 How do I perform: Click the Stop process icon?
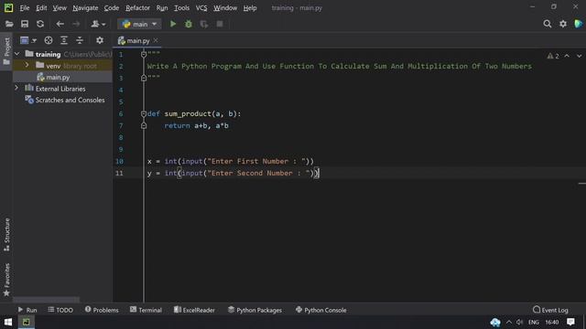(220, 24)
